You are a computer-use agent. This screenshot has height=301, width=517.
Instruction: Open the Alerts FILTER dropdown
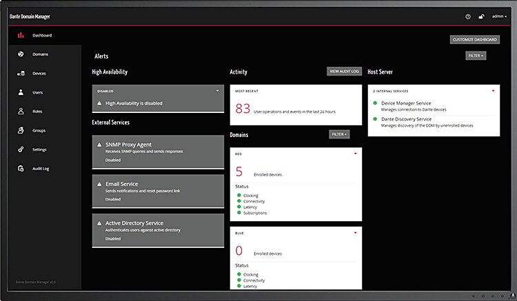tap(476, 55)
